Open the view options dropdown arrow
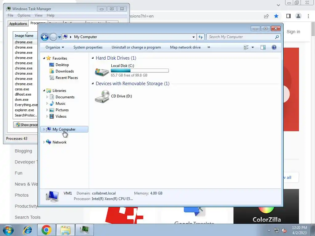Viewport: 315px width, 236px height. 253,47
